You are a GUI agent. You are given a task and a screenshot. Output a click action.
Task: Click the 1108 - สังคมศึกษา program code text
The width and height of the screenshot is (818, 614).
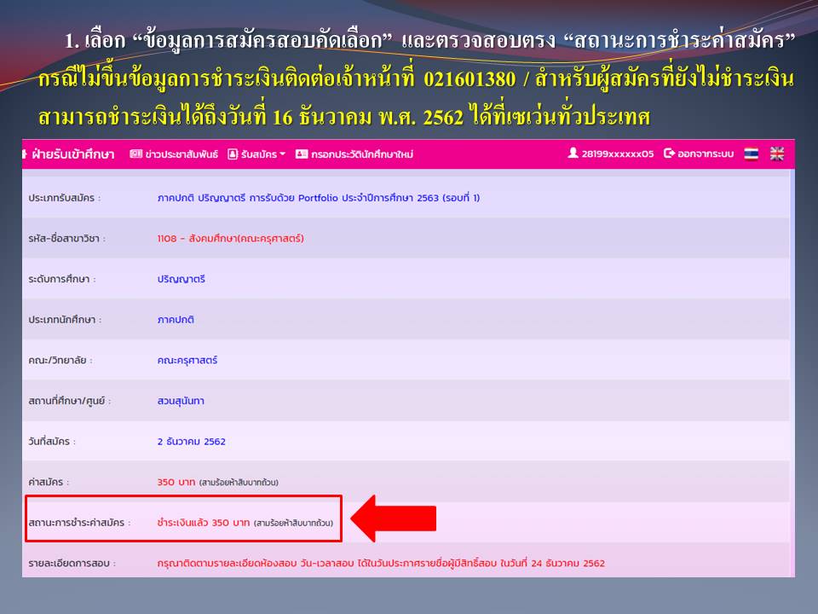(x=230, y=239)
